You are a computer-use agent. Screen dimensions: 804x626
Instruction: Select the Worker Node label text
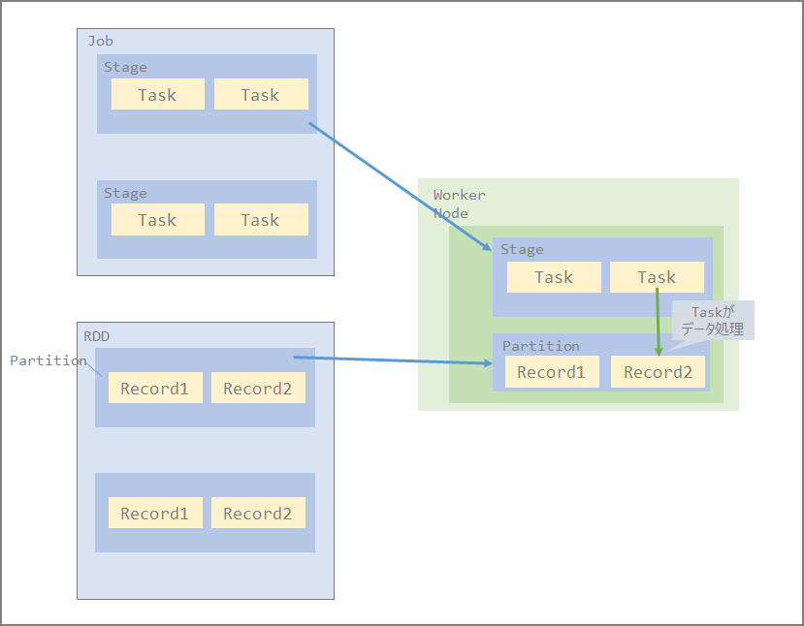[x=458, y=203]
